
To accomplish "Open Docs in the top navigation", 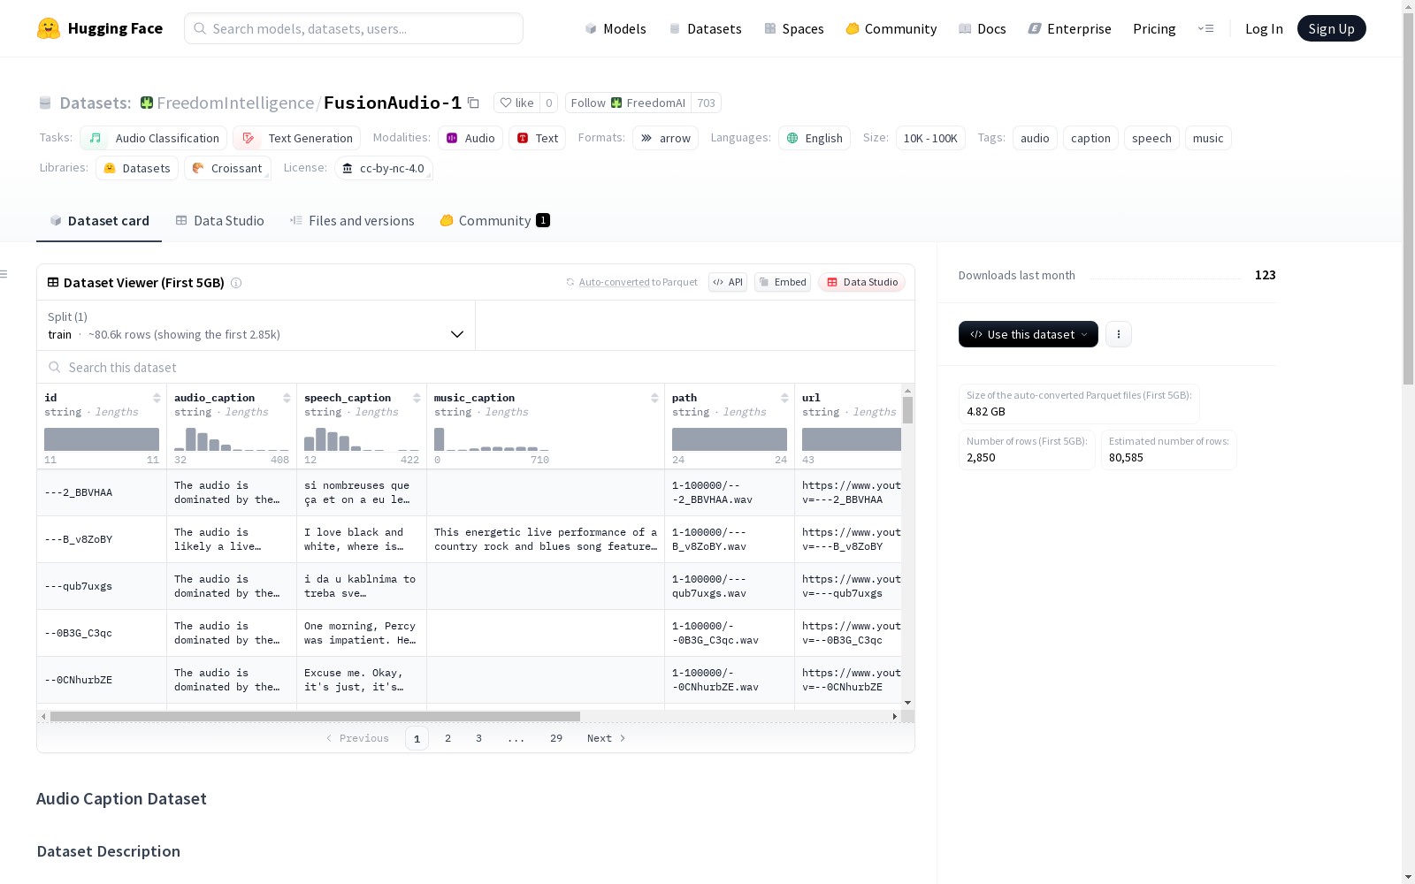I will [x=983, y=28].
